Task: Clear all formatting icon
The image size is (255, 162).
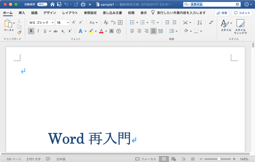Action: (x=106, y=22)
